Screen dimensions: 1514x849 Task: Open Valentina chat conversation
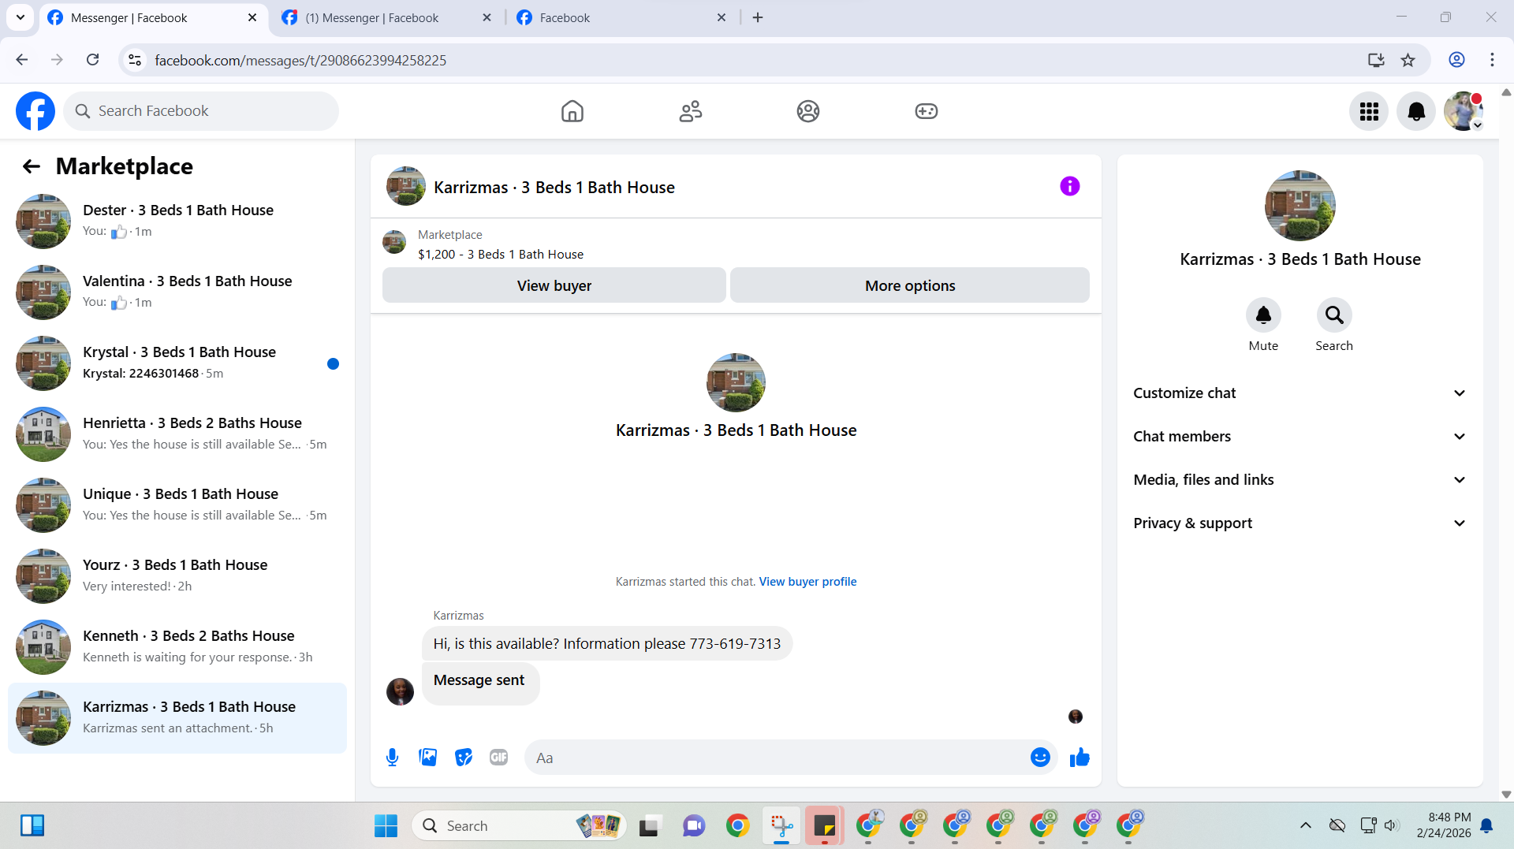click(177, 292)
